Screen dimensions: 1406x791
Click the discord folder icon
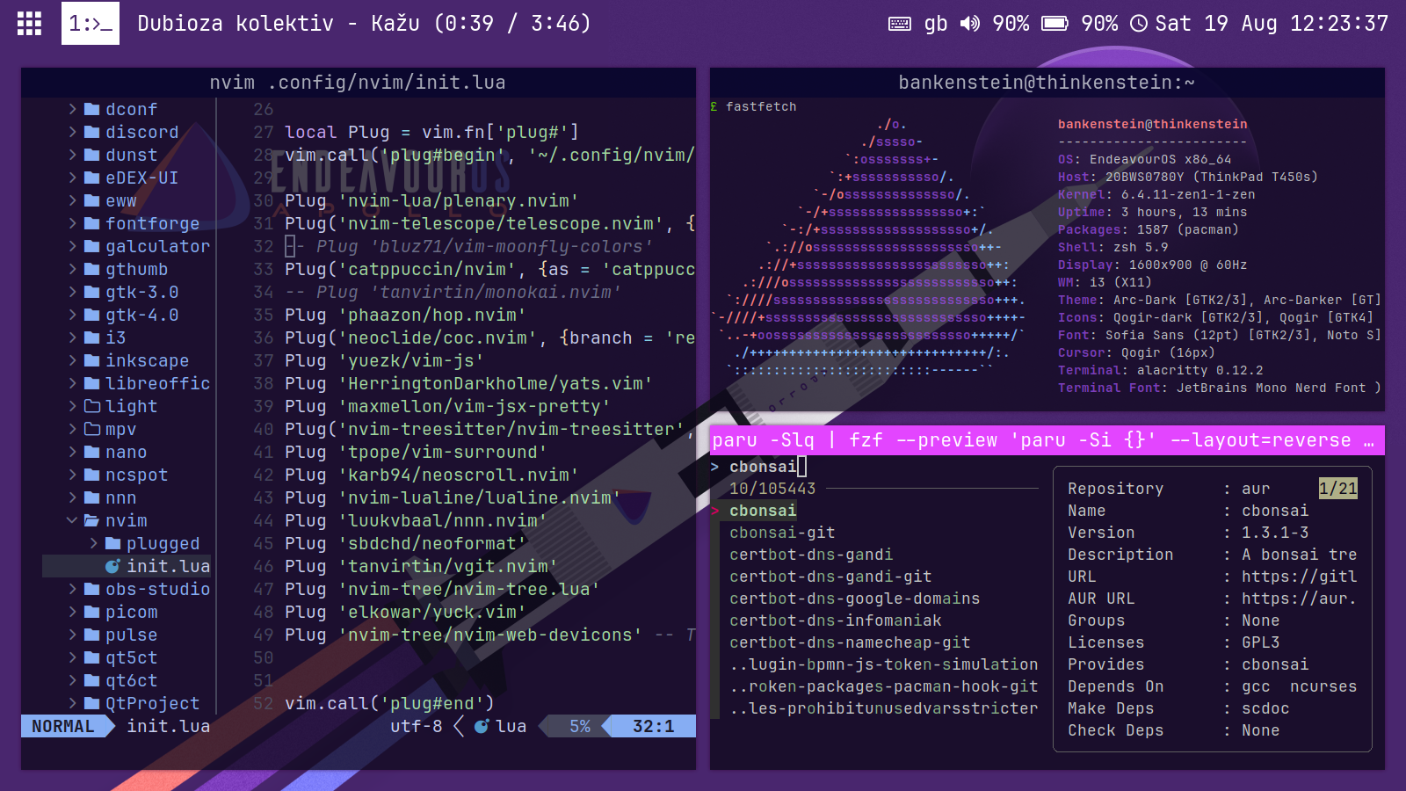point(92,132)
